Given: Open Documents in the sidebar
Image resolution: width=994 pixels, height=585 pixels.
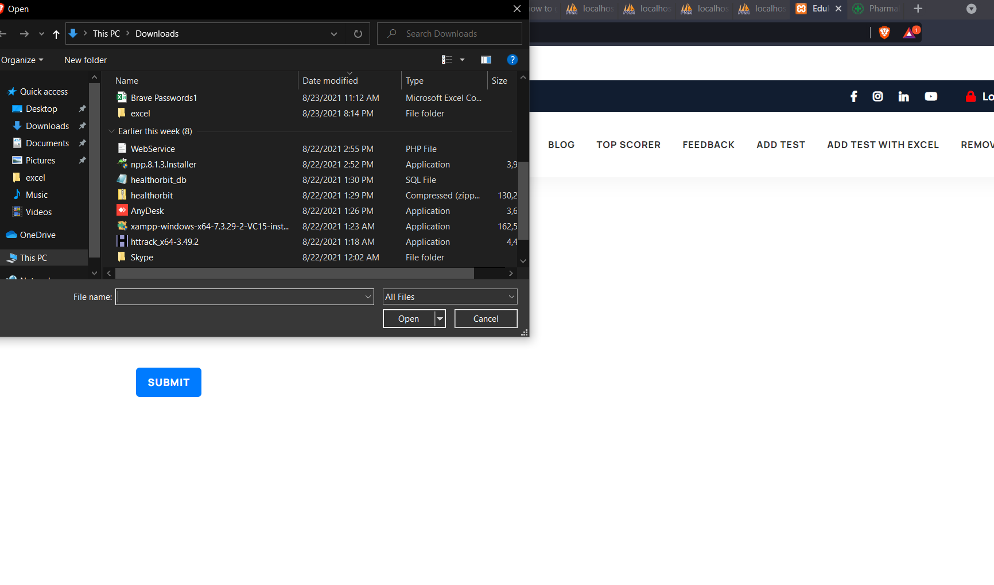Looking at the screenshot, I should point(47,143).
